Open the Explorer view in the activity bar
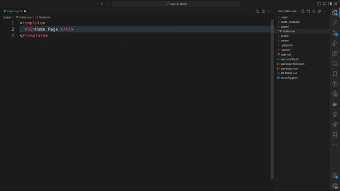 pyautogui.click(x=335, y=13)
